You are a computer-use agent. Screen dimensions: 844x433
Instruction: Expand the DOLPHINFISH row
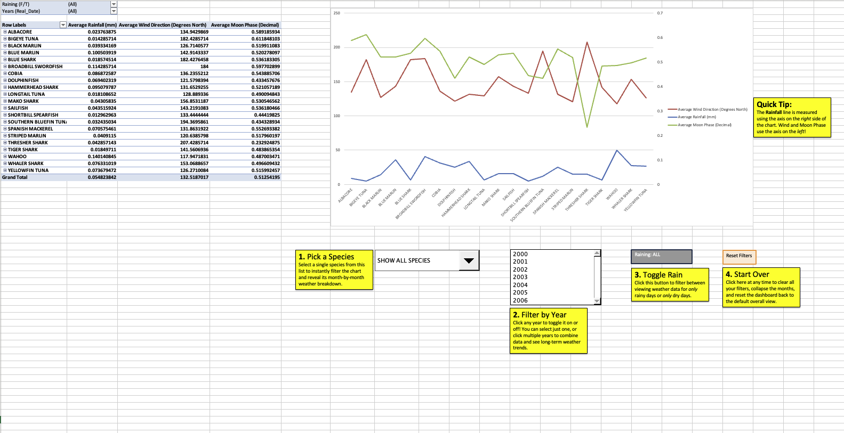pyautogui.click(x=5, y=80)
